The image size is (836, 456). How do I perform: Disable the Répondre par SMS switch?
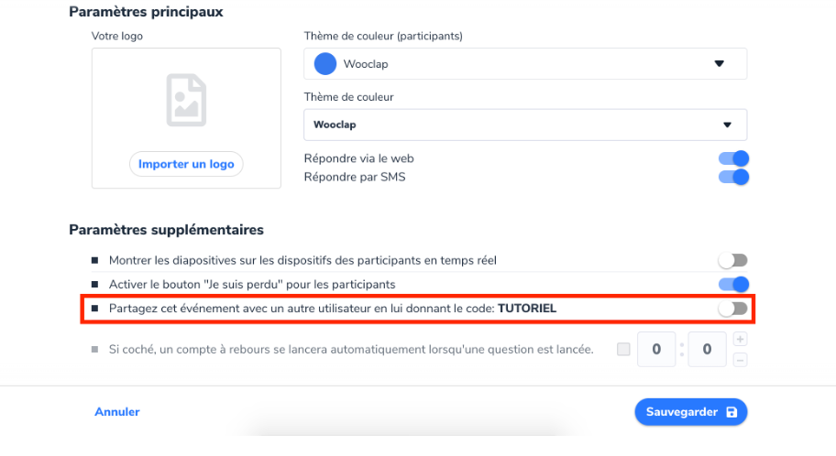[x=733, y=177]
